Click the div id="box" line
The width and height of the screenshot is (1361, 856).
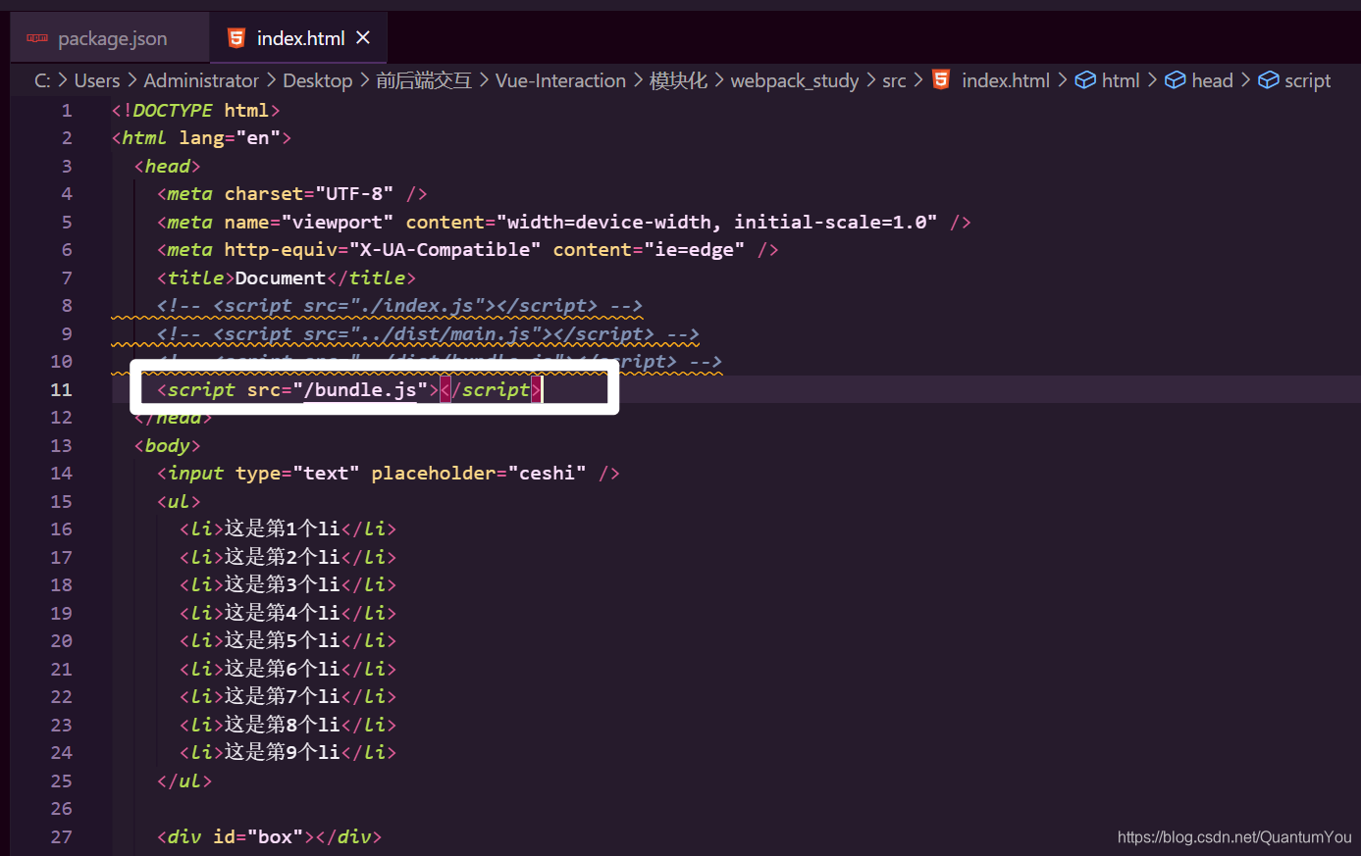click(269, 836)
